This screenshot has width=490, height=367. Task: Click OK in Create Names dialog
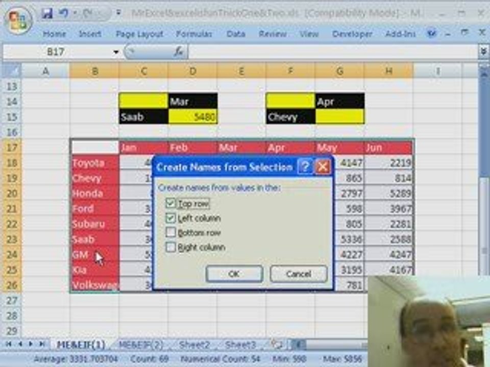pos(234,274)
